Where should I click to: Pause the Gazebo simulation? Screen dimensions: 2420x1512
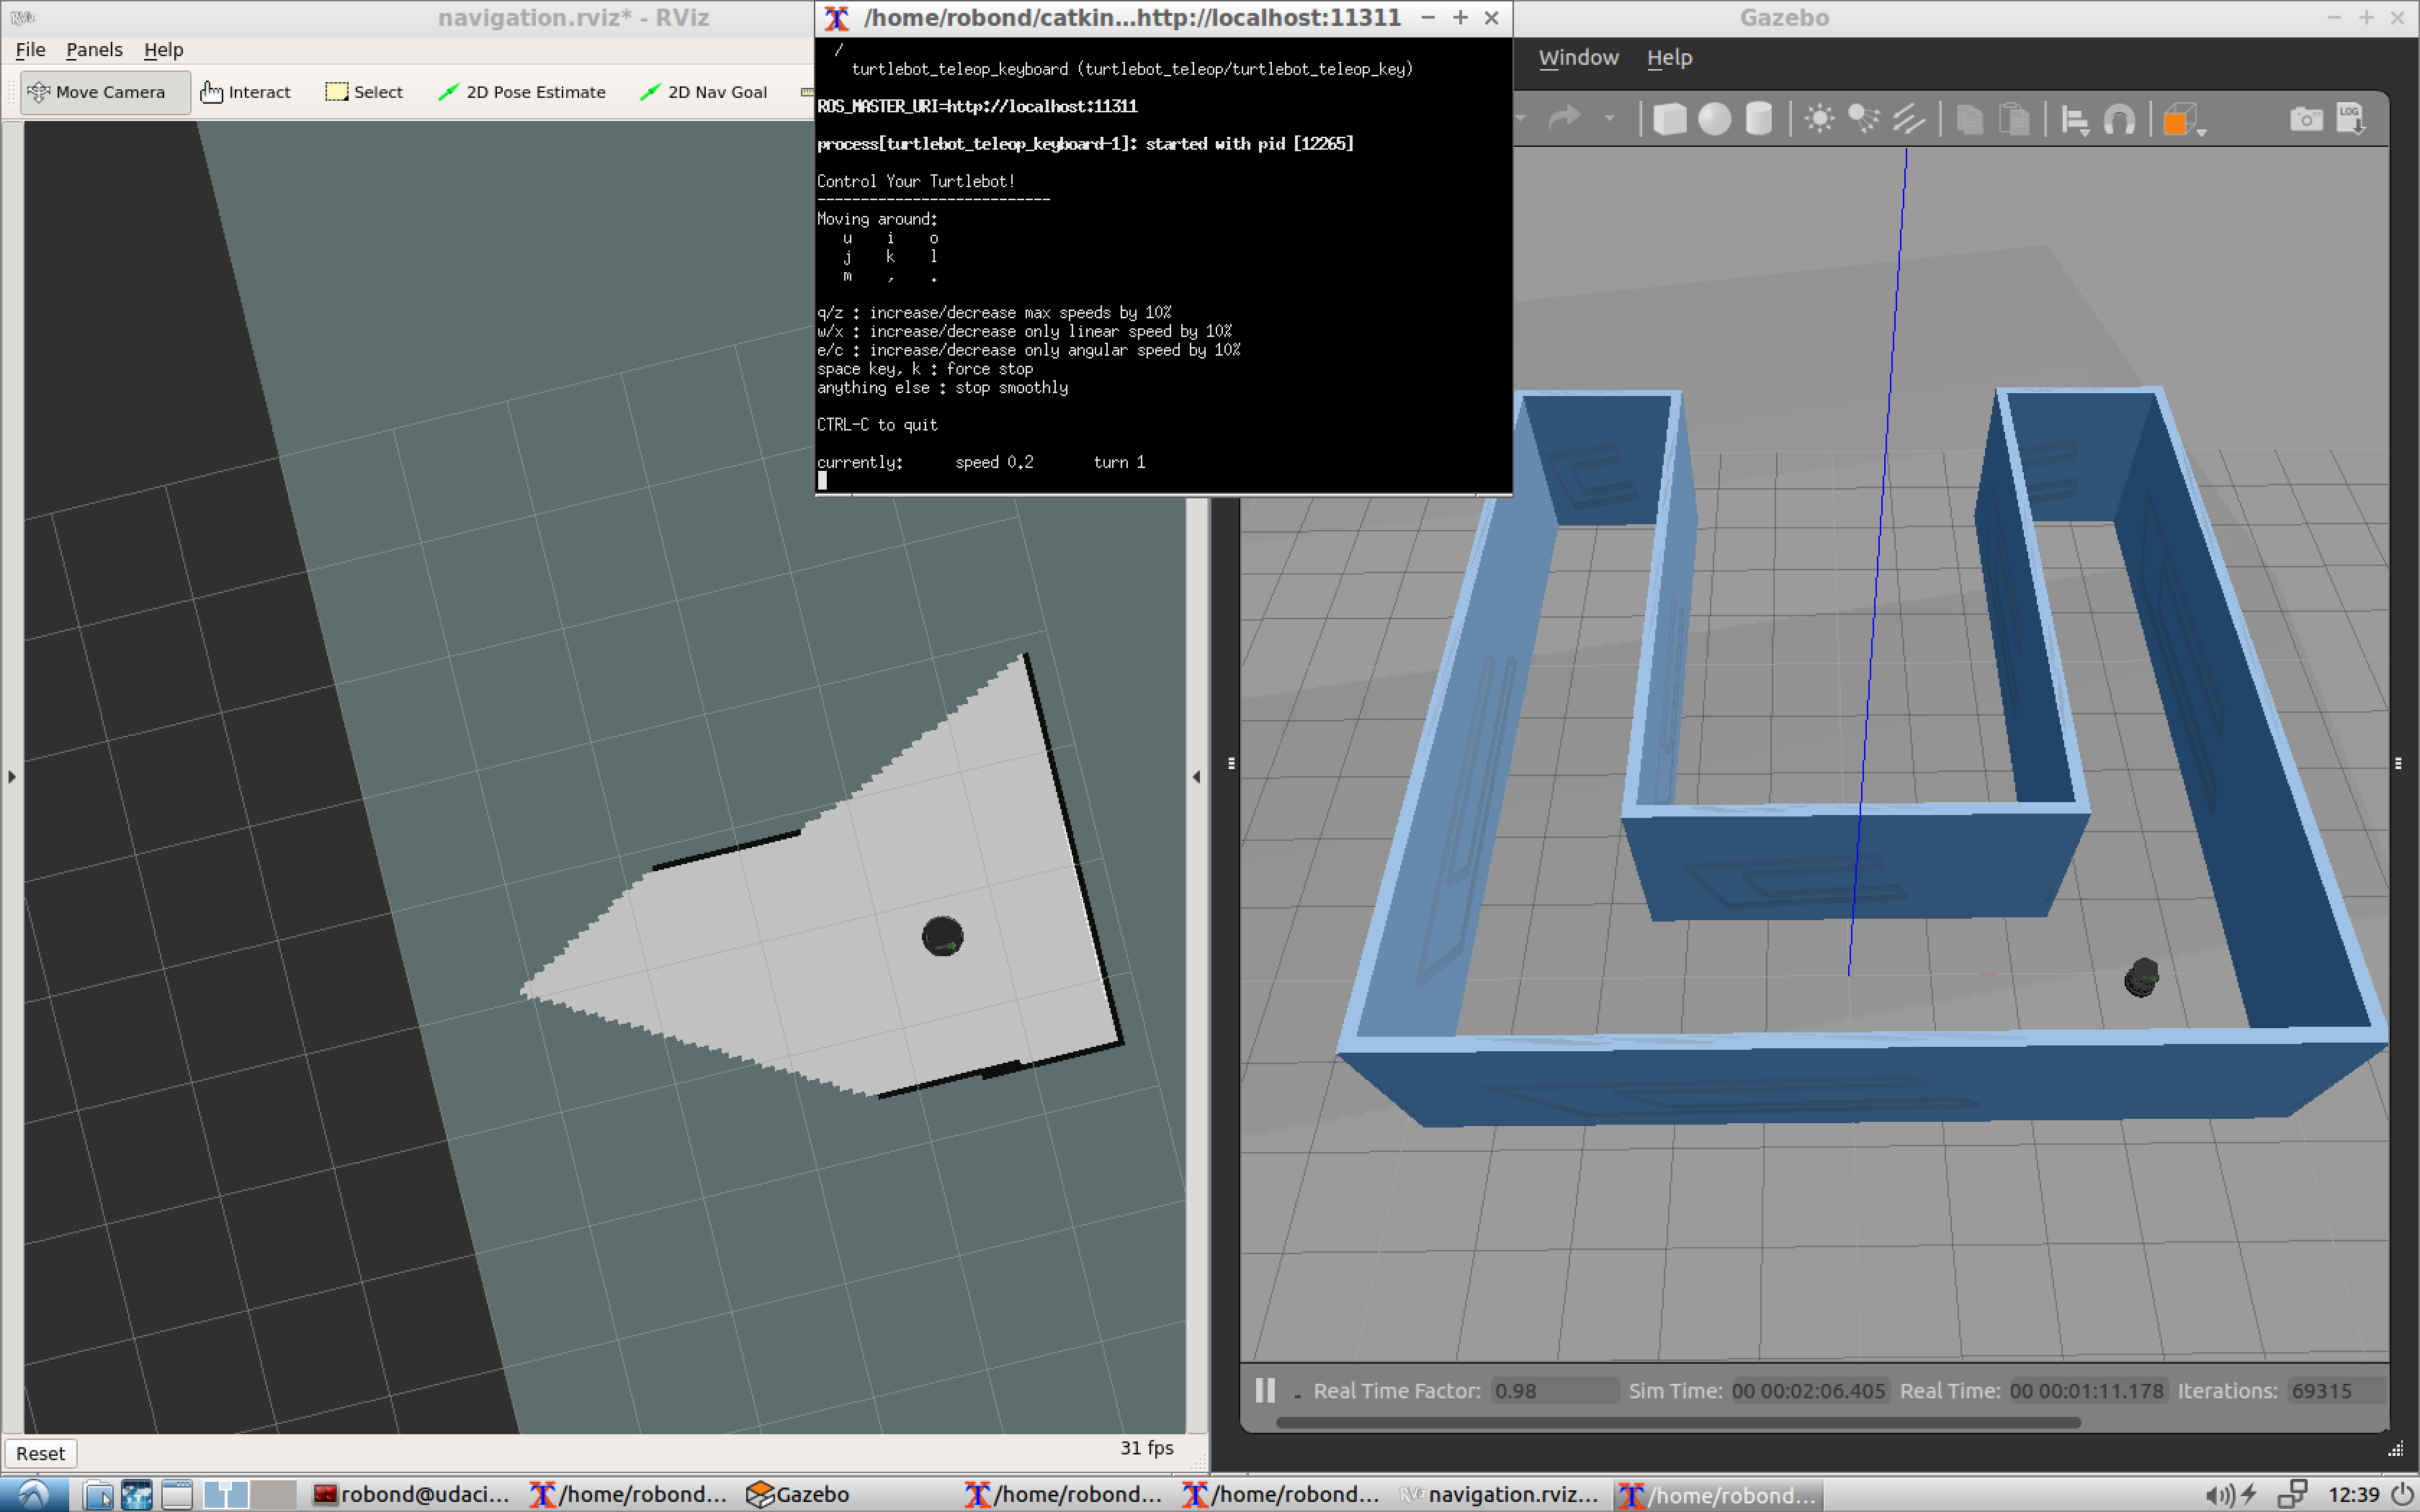[x=1265, y=1390]
